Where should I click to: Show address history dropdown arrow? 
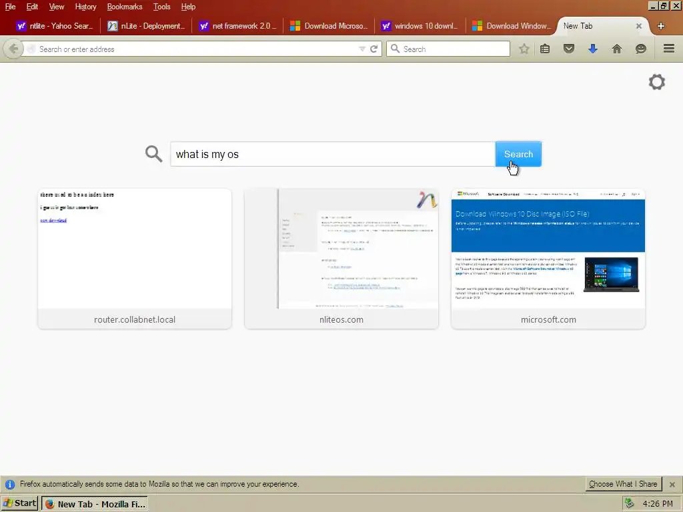tap(362, 49)
